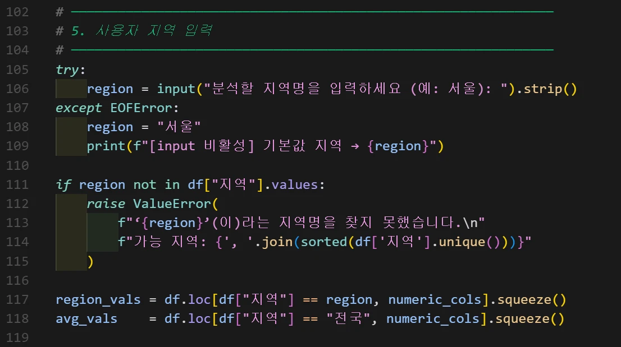Click the 'strip' method call
The height and width of the screenshot is (347, 621).
(543, 89)
